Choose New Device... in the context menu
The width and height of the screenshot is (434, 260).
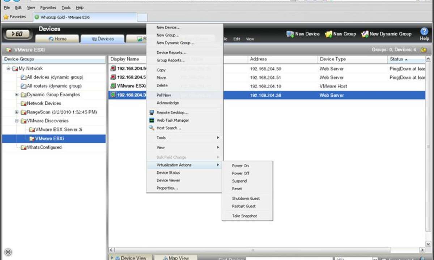point(169,27)
